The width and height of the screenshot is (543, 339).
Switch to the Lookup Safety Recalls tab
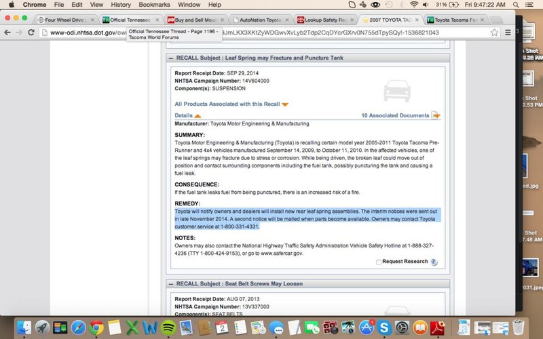(x=324, y=20)
